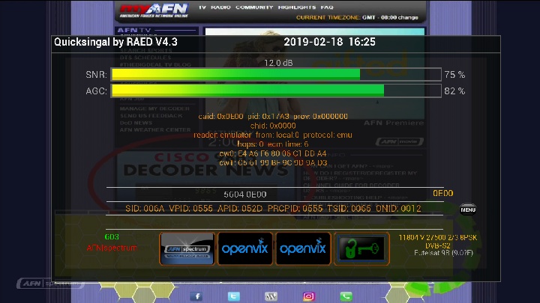Click the 'DoD NEWS' sidebar link
Image resolution: width=540 pixels, height=303 pixels.
[x=136, y=123]
